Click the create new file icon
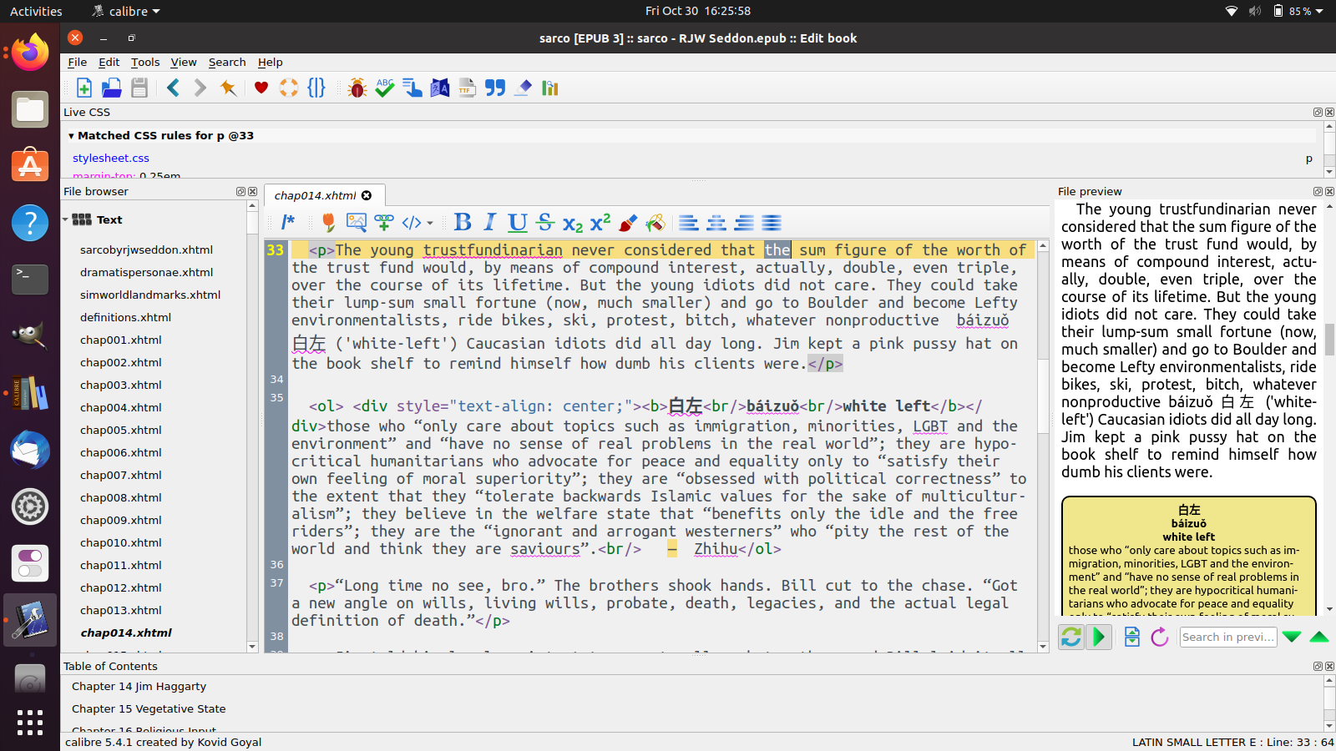 point(84,88)
